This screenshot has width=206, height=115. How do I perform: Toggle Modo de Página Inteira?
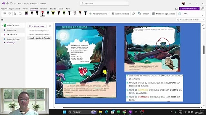164,14
